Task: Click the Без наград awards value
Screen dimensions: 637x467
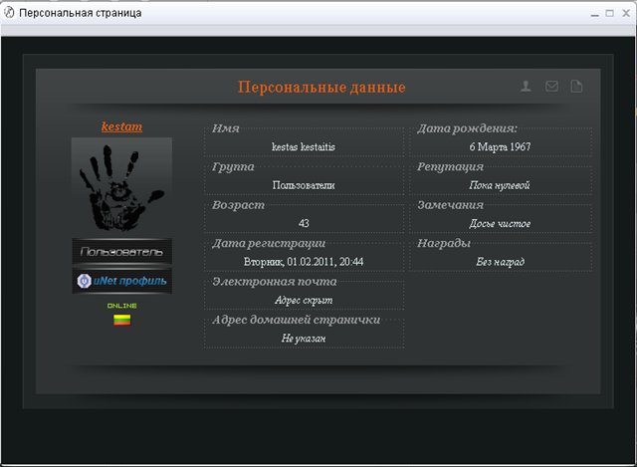Action: (x=500, y=262)
